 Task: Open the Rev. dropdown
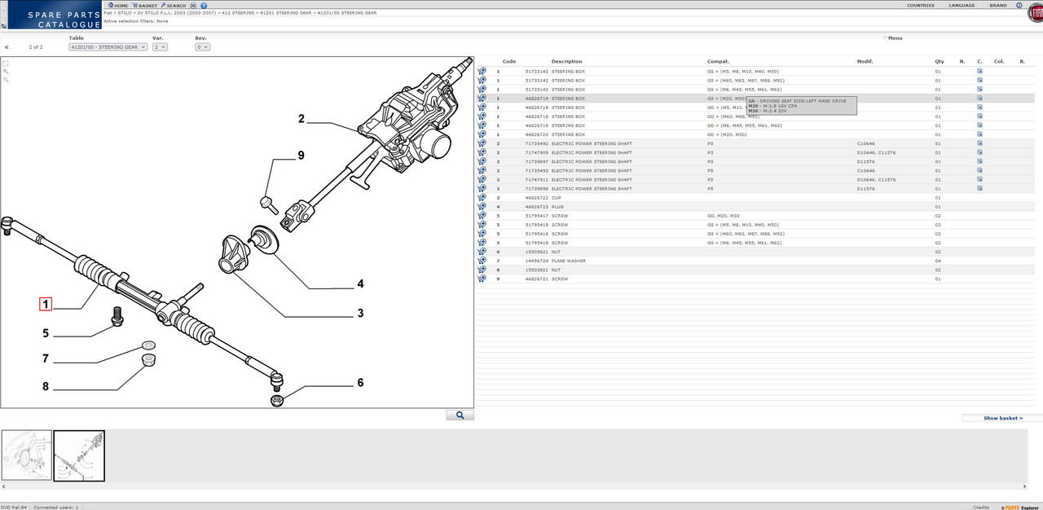pos(202,47)
